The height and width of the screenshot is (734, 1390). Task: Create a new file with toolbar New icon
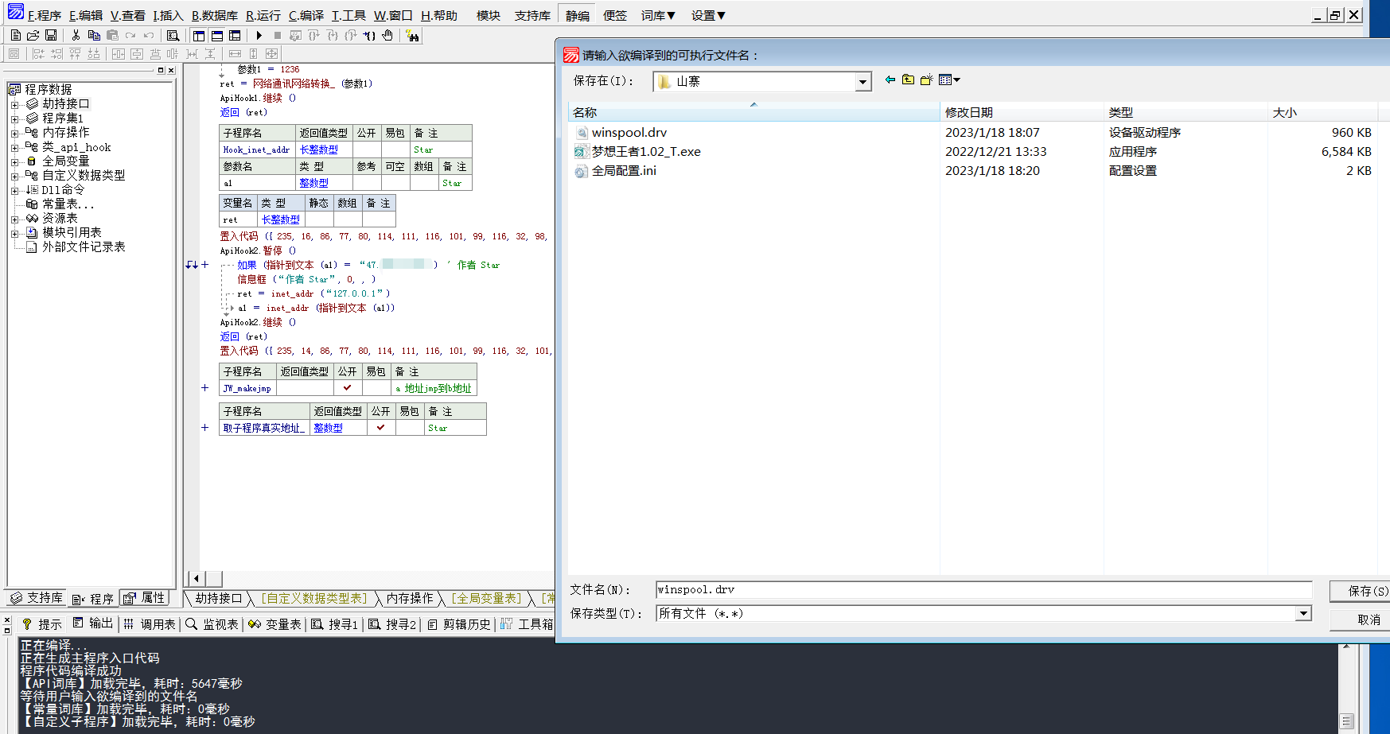tap(15, 35)
